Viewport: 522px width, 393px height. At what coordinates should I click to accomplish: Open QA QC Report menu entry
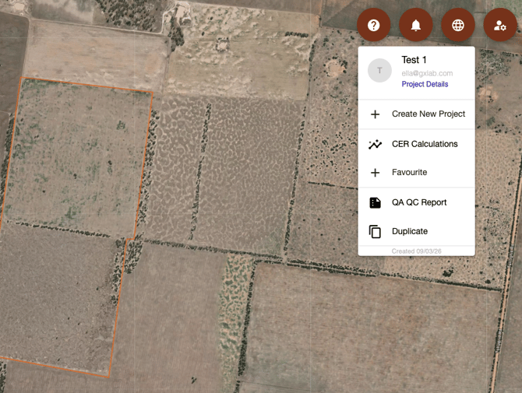coord(419,202)
